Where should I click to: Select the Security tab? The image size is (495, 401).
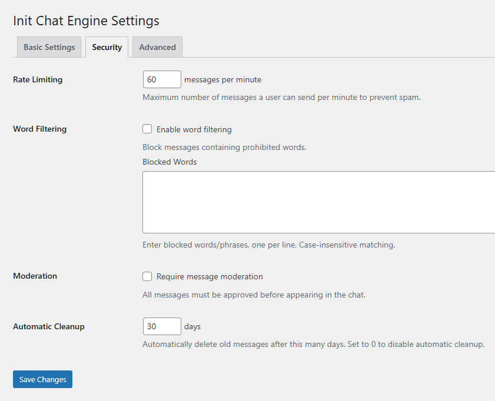click(x=107, y=47)
